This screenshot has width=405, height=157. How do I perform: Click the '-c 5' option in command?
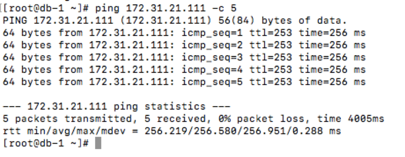pyautogui.click(x=224, y=9)
